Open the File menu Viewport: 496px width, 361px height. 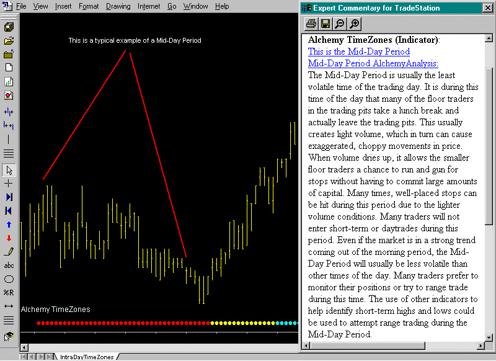(21, 6)
